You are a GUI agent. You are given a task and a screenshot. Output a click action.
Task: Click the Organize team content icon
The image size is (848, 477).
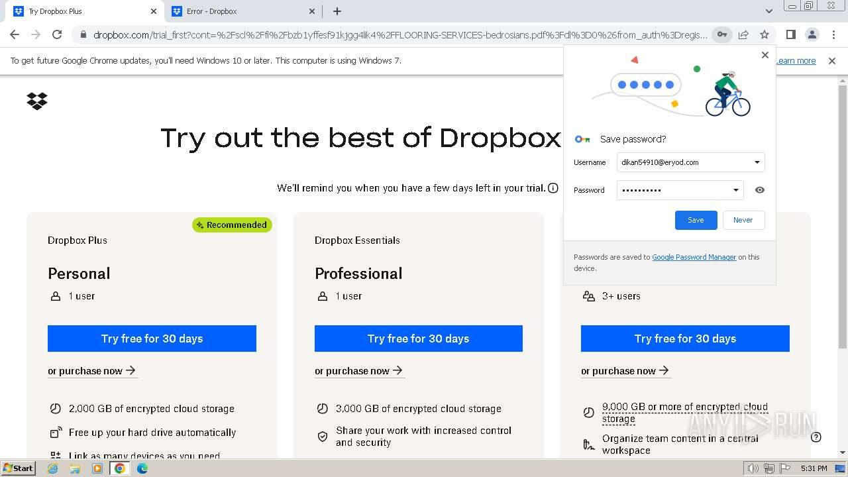588,445
